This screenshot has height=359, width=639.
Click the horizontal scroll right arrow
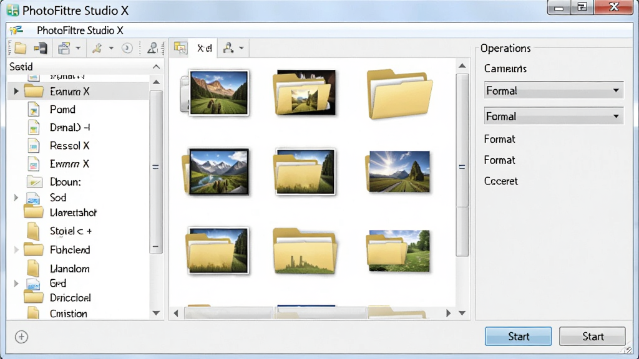pyautogui.click(x=448, y=313)
